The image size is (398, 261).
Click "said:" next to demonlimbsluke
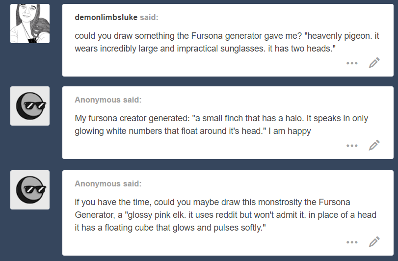(x=149, y=18)
